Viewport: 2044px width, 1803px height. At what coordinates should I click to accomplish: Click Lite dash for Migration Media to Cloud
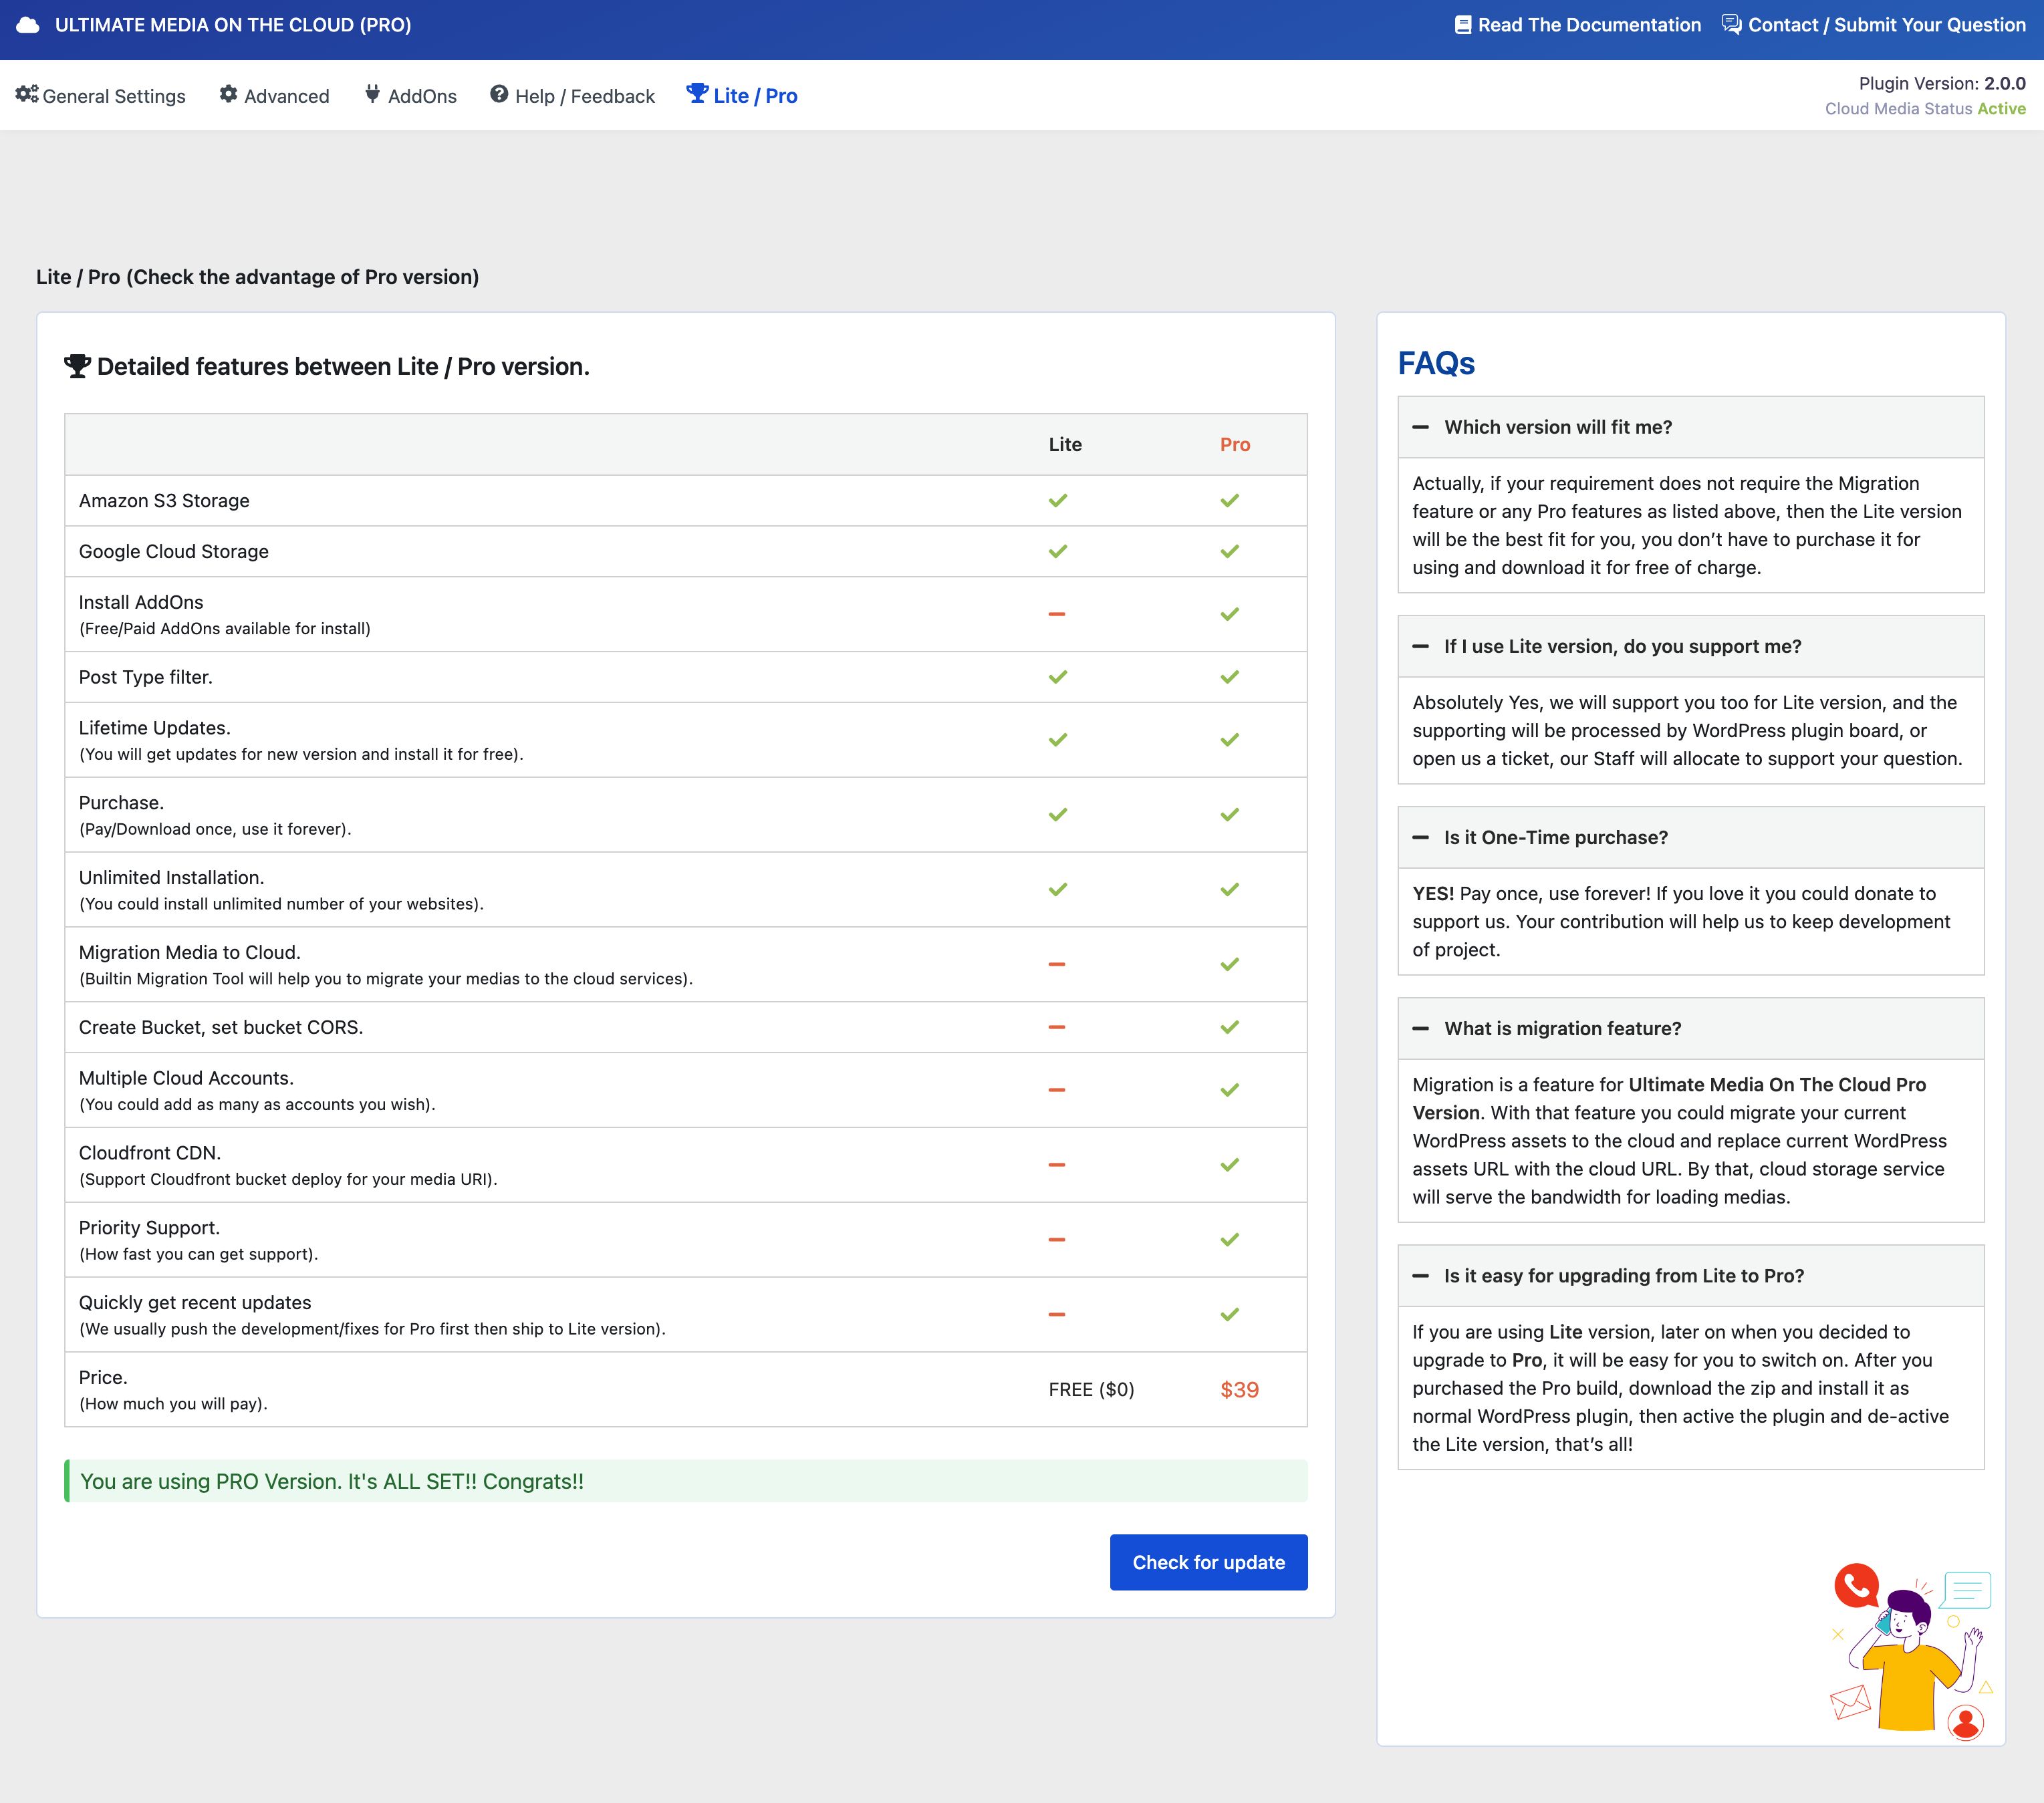1057,964
